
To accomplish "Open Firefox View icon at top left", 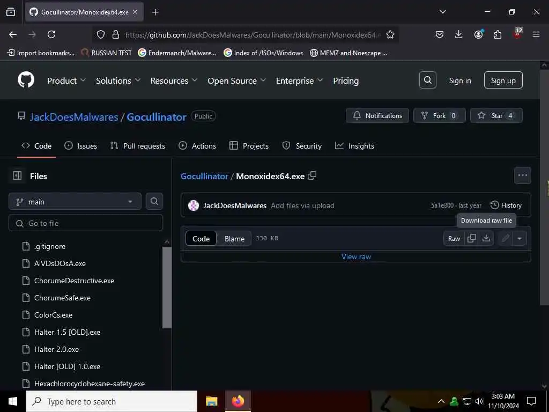I will [11, 12].
